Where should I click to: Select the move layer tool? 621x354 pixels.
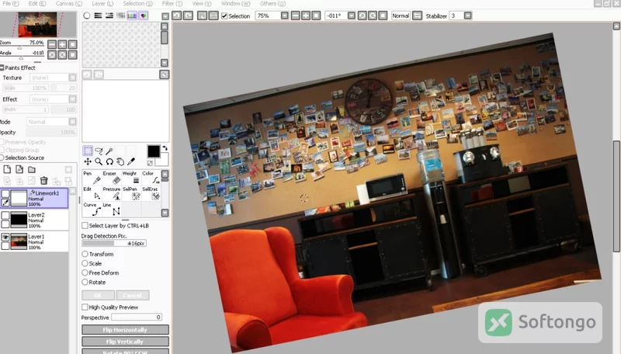click(x=88, y=161)
